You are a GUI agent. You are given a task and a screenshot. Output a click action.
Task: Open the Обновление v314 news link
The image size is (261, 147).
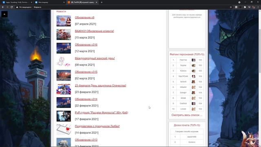pos(86,99)
